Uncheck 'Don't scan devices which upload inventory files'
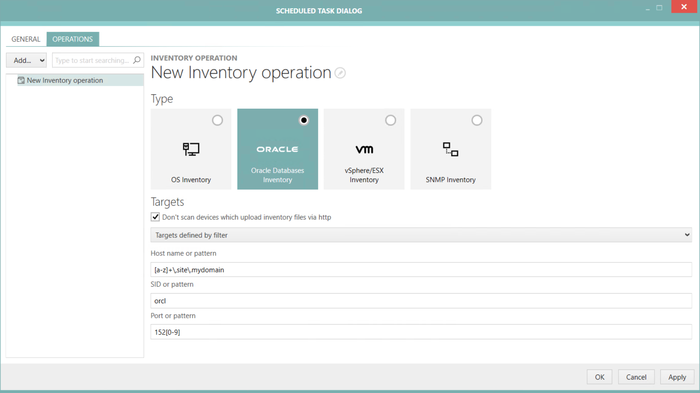Screen dimensions: 700x393 [155, 217]
